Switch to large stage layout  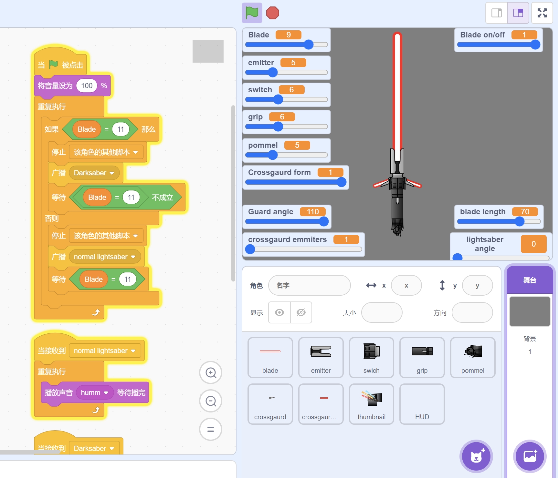tap(518, 13)
